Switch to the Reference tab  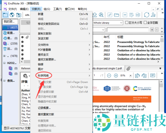(26, 68)
